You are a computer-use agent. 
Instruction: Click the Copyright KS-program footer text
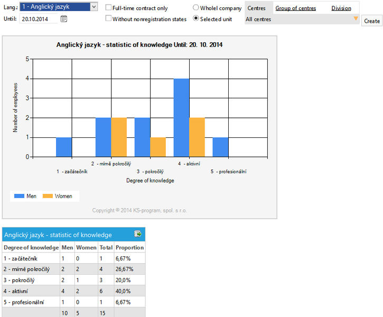tap(139, 210)
